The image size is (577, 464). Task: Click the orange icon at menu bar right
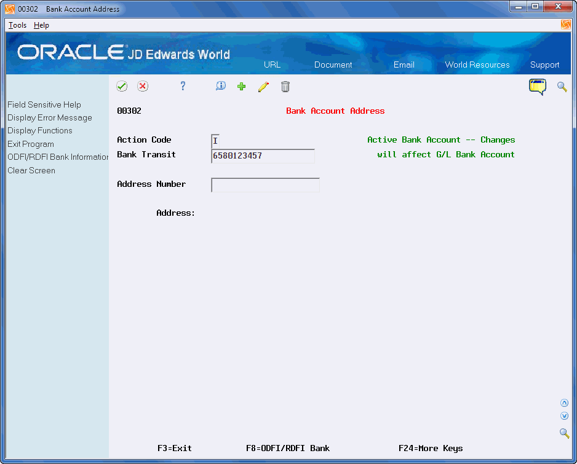click(x=565, y=25)
